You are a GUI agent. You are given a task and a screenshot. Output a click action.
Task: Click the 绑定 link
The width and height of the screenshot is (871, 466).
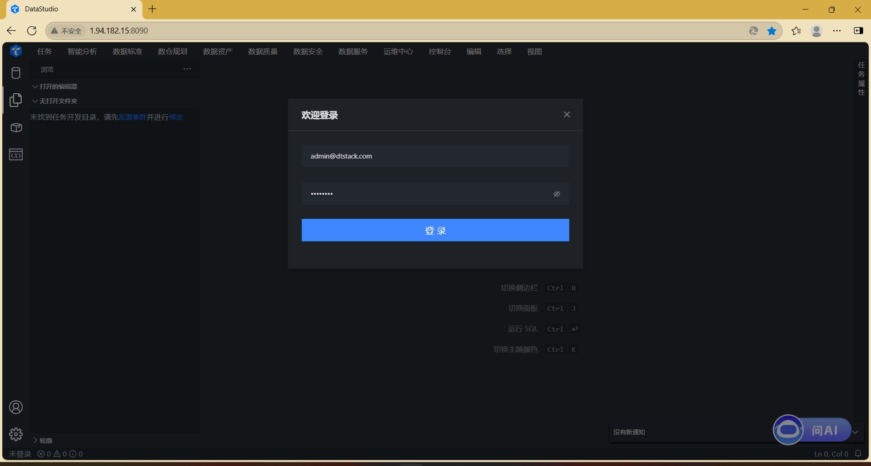pos(176,117)
